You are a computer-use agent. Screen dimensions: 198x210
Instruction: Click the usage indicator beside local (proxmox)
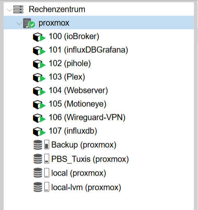(47, 173)
